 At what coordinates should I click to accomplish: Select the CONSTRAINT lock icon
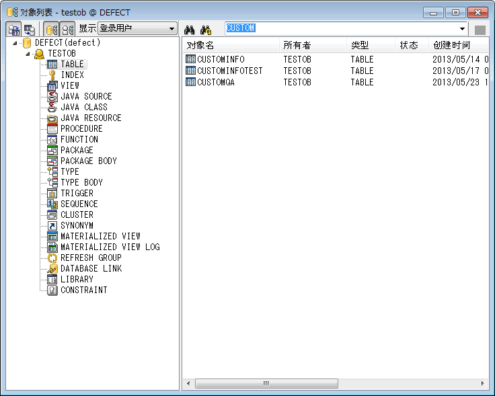coord(52,290)
